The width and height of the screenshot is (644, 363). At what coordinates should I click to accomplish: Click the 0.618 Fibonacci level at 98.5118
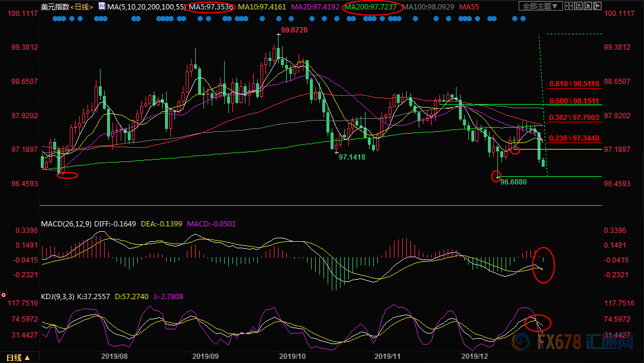point(573,85)
